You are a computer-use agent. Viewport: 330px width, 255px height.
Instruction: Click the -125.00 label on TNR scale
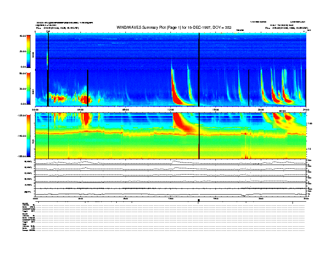coord(22,115)
